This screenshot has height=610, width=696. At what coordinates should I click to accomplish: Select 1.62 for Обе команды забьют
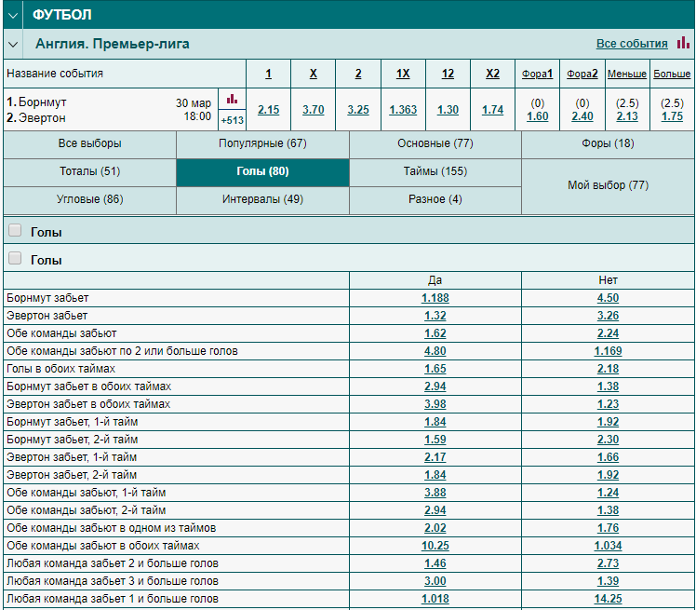pos(435,333)
